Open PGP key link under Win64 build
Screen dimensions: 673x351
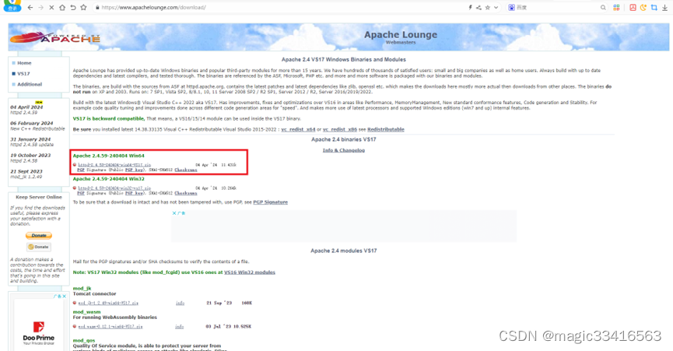pos(134,170)
